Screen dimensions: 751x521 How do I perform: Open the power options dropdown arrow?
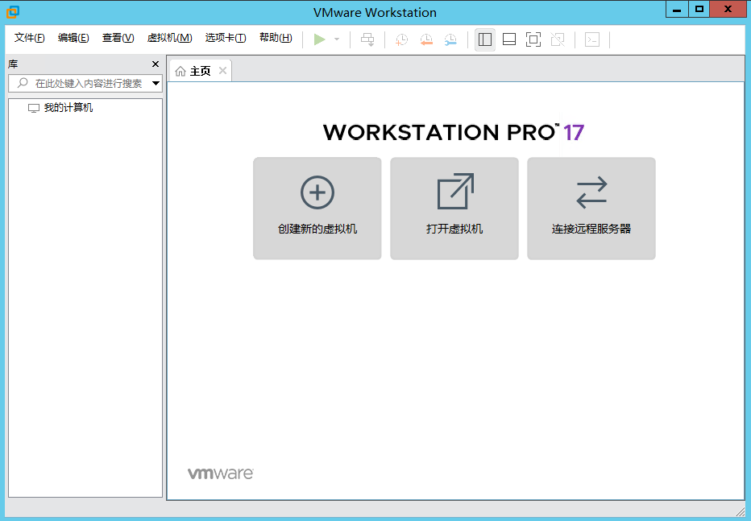click(x=337, y=39)
